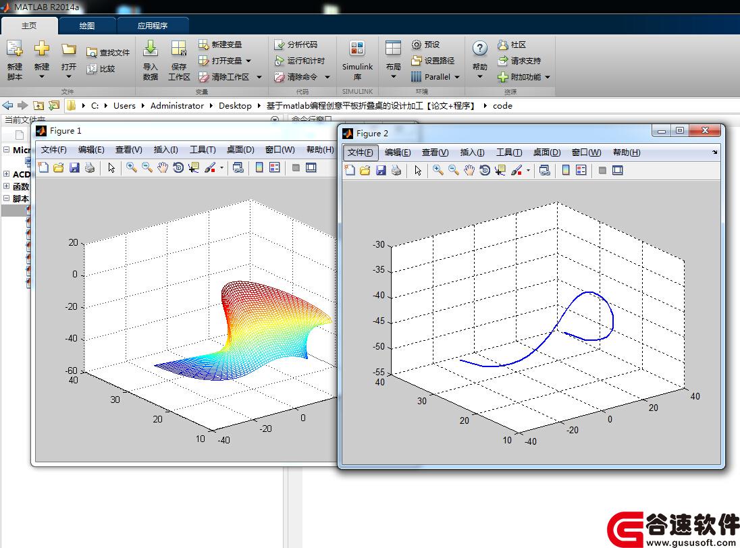The height and width of the screenshot is (548, 740).
Task: Click the 保存工作区 (Save Workspace) icon
Action: [x=179, y=49]
